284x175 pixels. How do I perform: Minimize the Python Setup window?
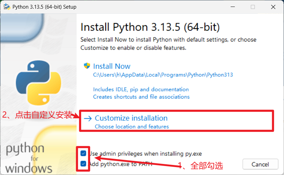coord(233,7)
